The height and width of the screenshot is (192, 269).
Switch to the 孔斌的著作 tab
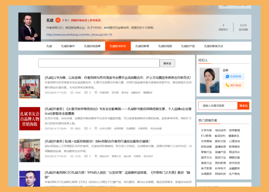click(x=68, y=46)
